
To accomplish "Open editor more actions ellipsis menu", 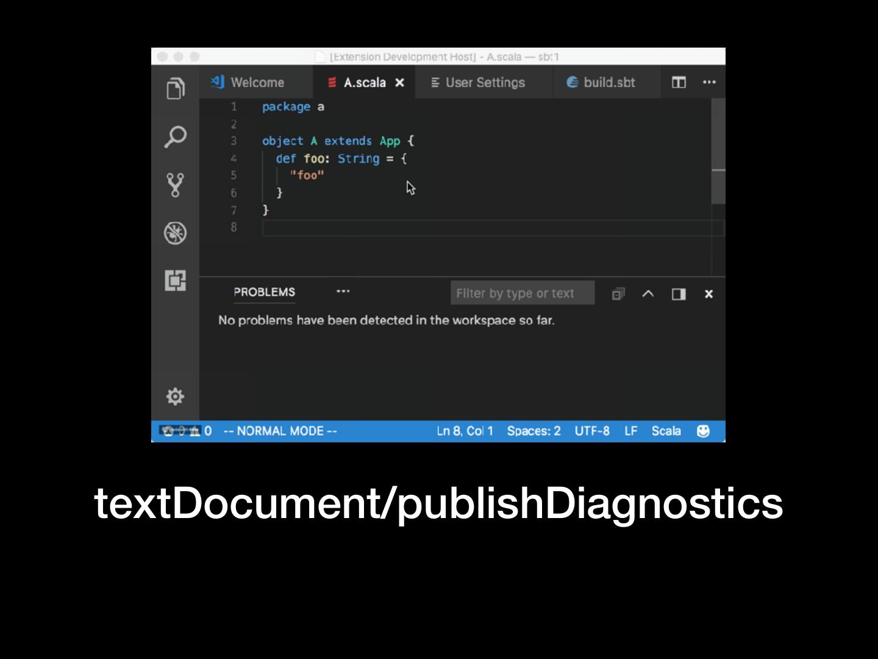I will point(709,82).
